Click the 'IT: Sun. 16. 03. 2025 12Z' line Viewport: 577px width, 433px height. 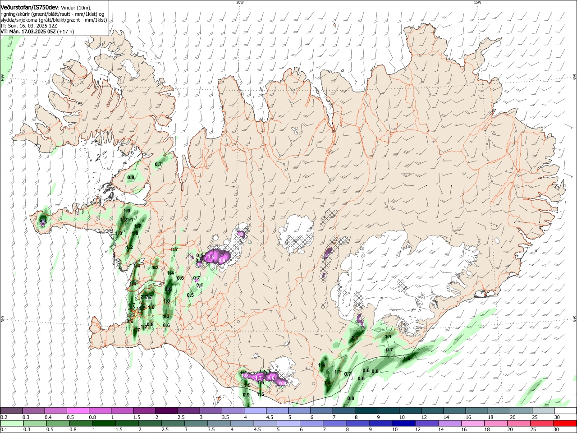pyautogui.click(x=29, y=26)
